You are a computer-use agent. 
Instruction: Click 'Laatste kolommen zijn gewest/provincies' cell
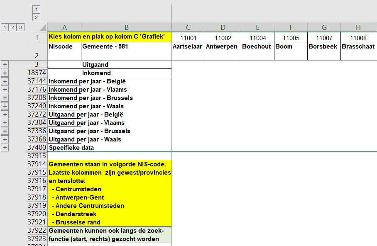(110, 173)
